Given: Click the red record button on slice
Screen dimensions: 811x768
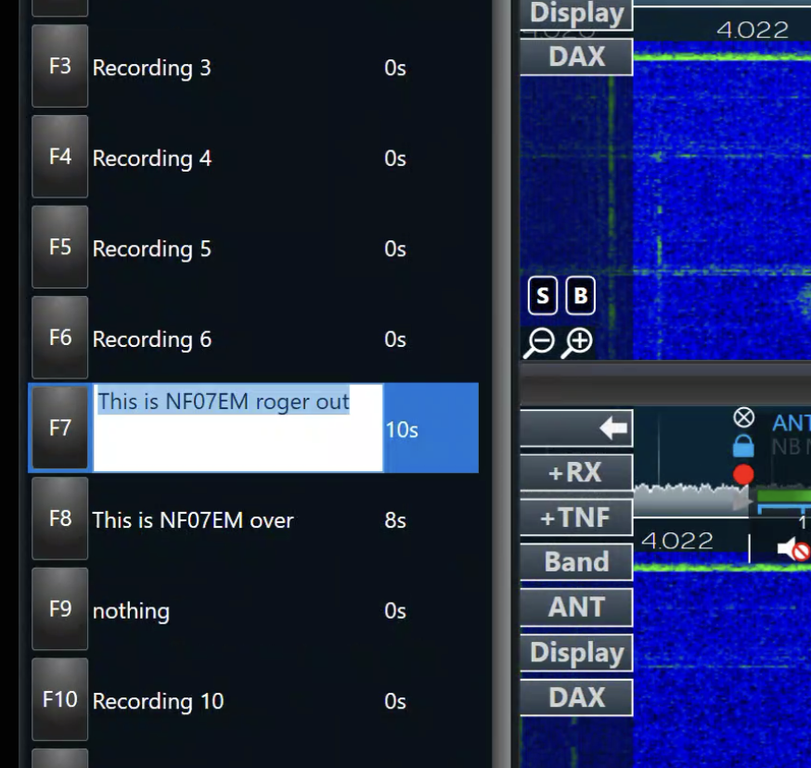Looking at the screenshot, I should 743,474.
